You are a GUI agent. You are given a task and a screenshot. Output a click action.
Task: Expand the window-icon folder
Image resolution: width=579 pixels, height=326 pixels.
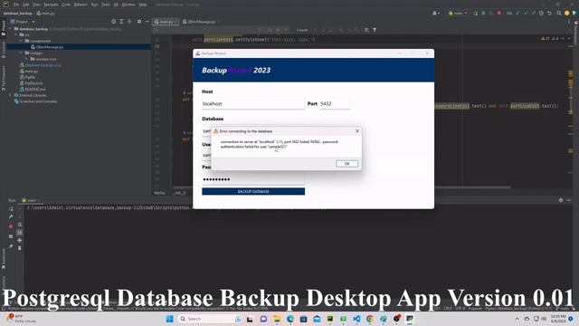click(x=26, y=59)
